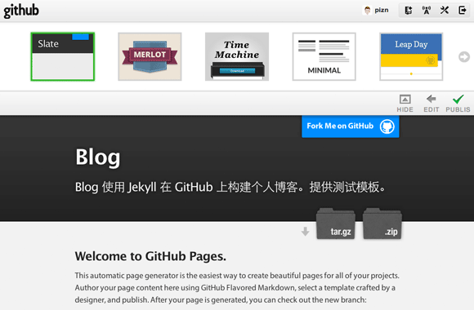The width and height of the screenshot is (474, 310).
Task: Hide the theme picker with HIDE
Action: pos(405,104)
